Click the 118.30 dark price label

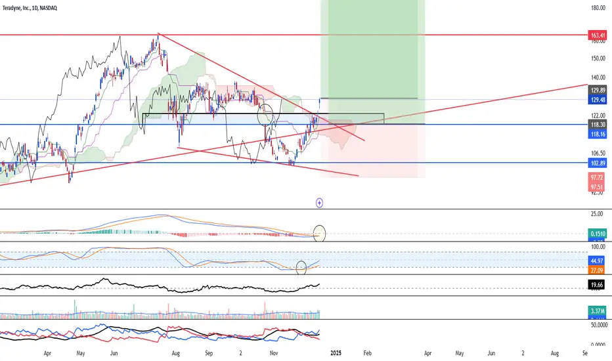tap(597, 125)
